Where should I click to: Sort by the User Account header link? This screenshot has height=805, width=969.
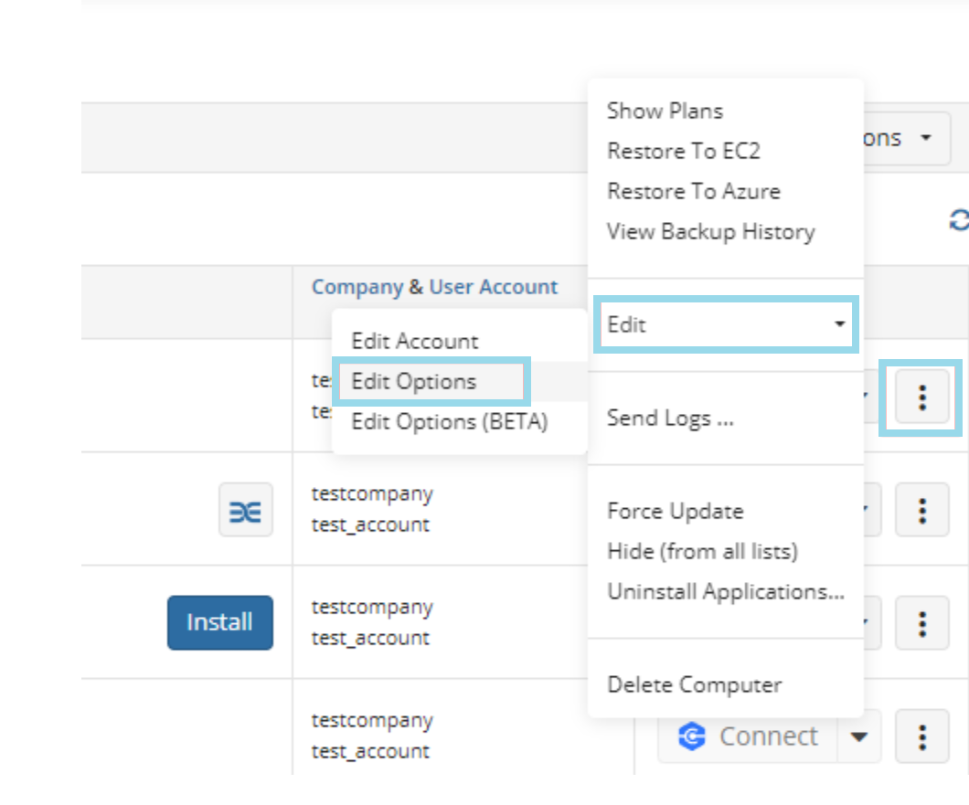(x=493, y=287)
